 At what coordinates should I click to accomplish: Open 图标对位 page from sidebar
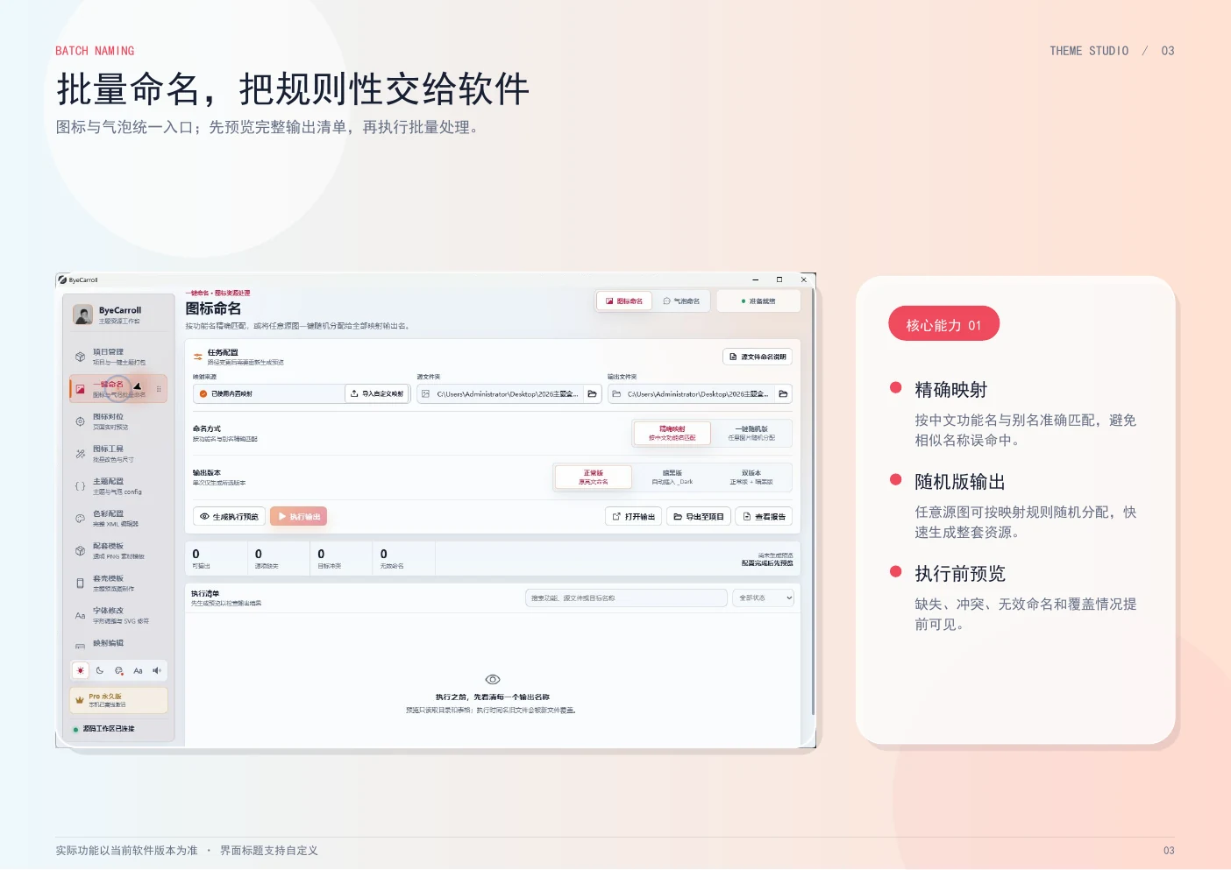[x=118, y=421]
